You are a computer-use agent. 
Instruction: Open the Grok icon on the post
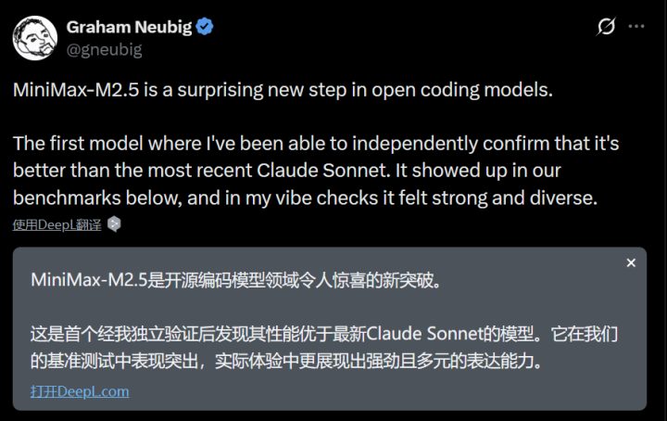click(x=606, y=27)
